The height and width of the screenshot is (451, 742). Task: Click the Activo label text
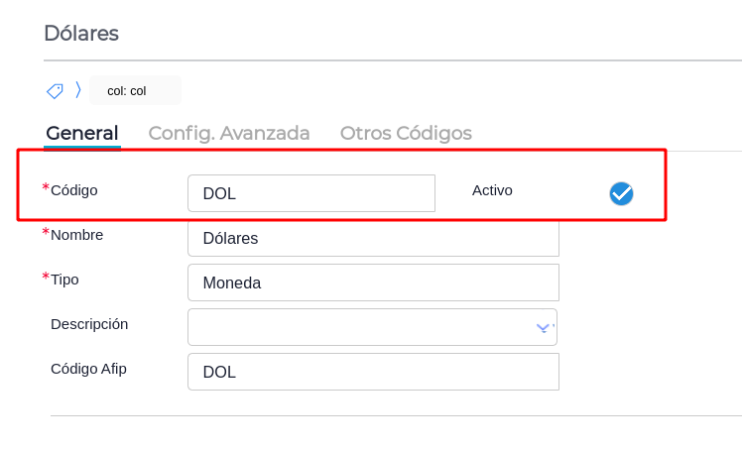(492, 189)
